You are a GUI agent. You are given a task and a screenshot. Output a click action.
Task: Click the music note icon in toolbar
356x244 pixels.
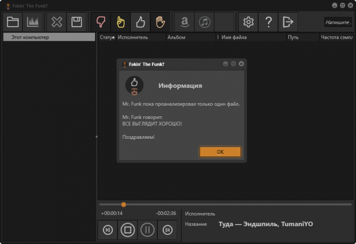tap(204, 22)
